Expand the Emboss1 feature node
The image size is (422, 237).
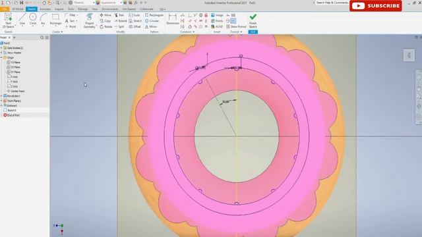(x=1, y=105)
